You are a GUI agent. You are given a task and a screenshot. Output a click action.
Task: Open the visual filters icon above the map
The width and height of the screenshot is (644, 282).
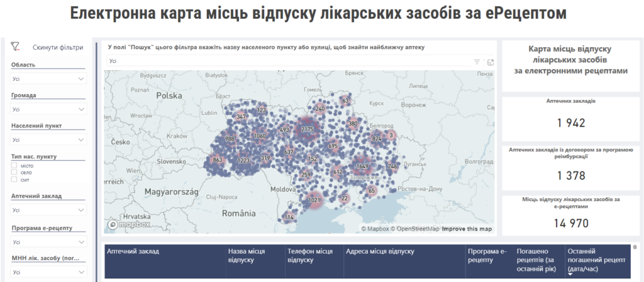[x=477, y=62]
